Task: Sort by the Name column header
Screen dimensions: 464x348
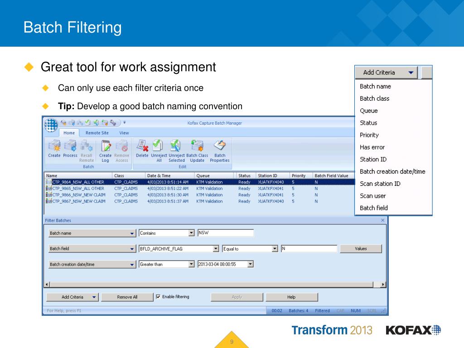Action: 78,175
